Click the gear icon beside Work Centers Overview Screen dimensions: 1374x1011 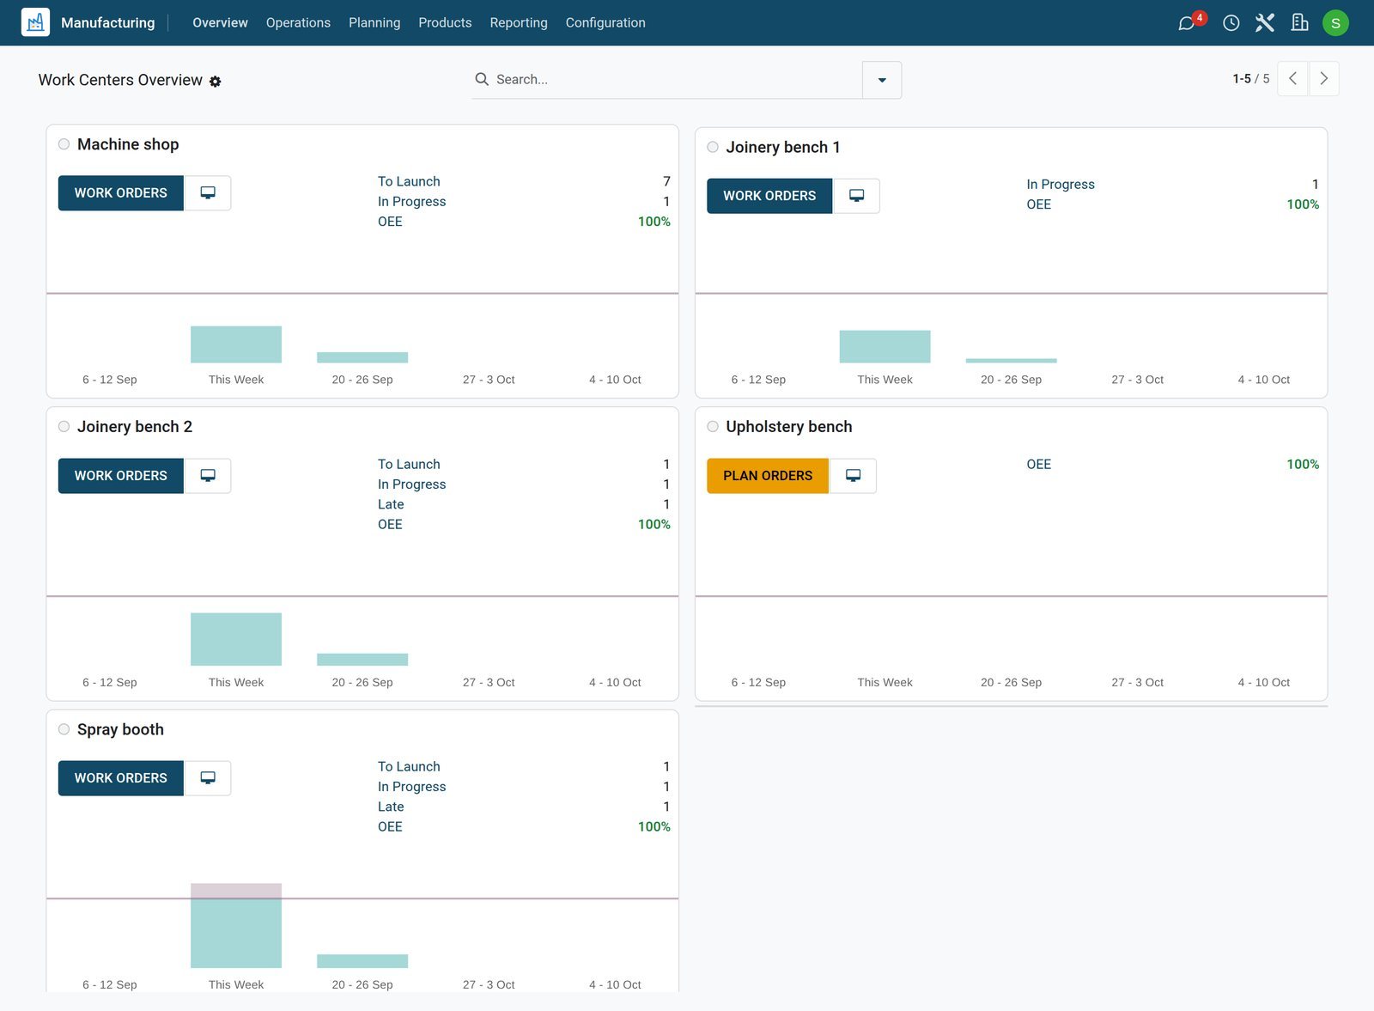point(216,82)
